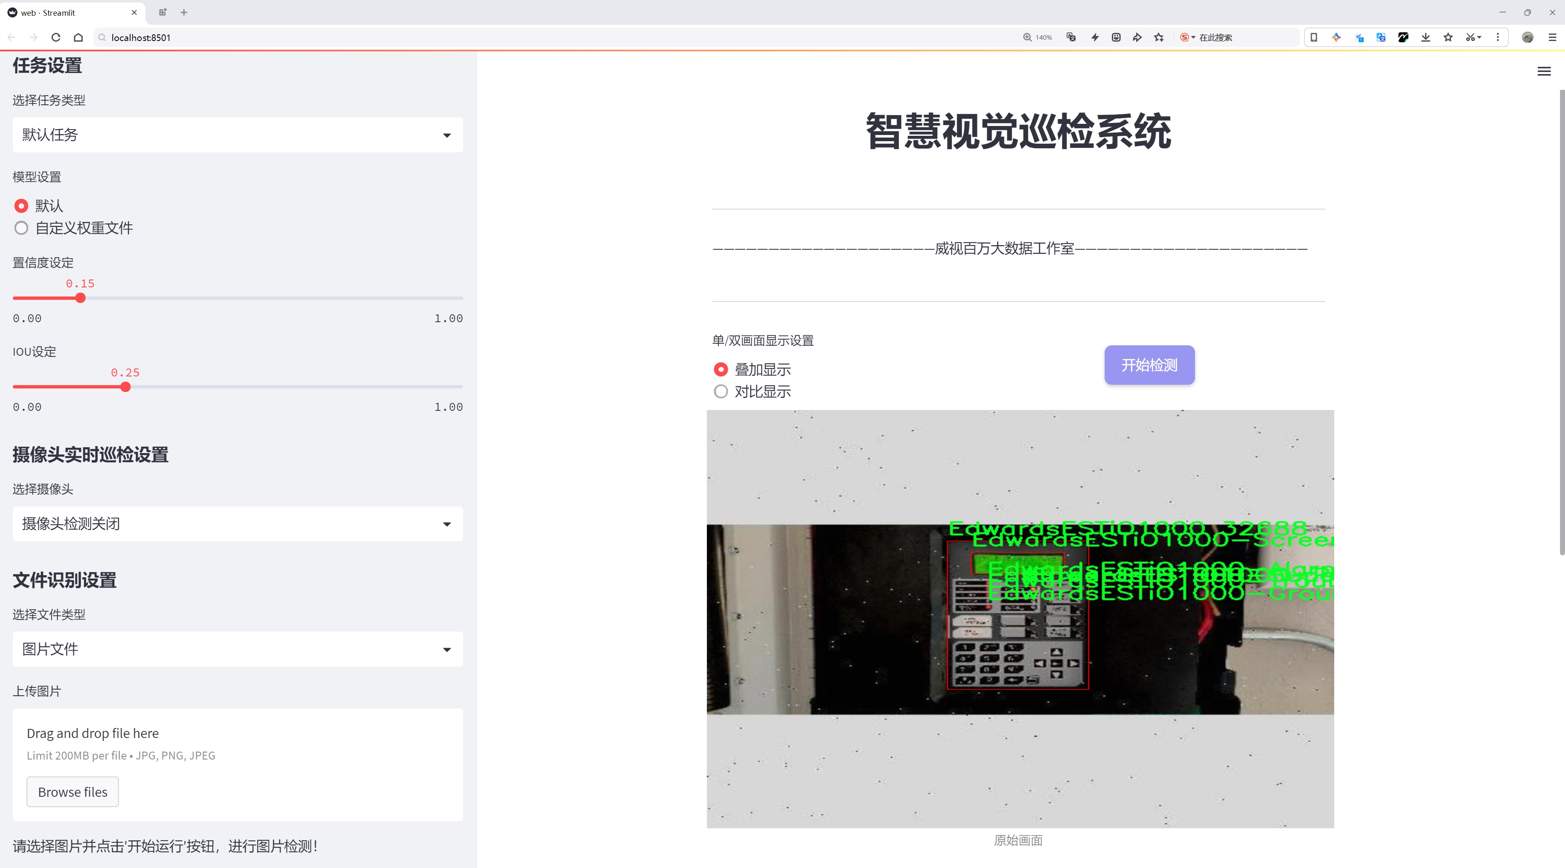Click the 威视百万大数据工作室 studio text
Screen dimensions: 1565x868
pyautogui.click(x=1004, y=248)
